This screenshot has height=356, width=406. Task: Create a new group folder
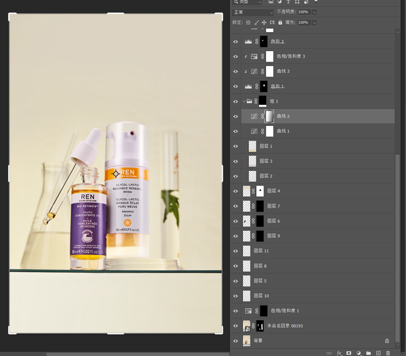click(369, 353)
